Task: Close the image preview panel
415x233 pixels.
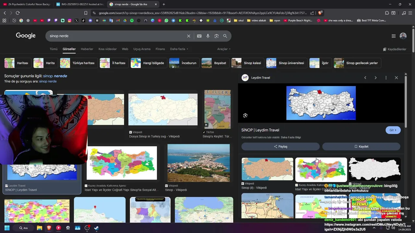Action: click(x=396, y=78)
